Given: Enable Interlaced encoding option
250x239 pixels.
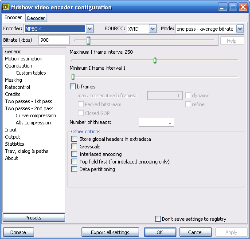Looking at the screenshot, I should (74, 154).
